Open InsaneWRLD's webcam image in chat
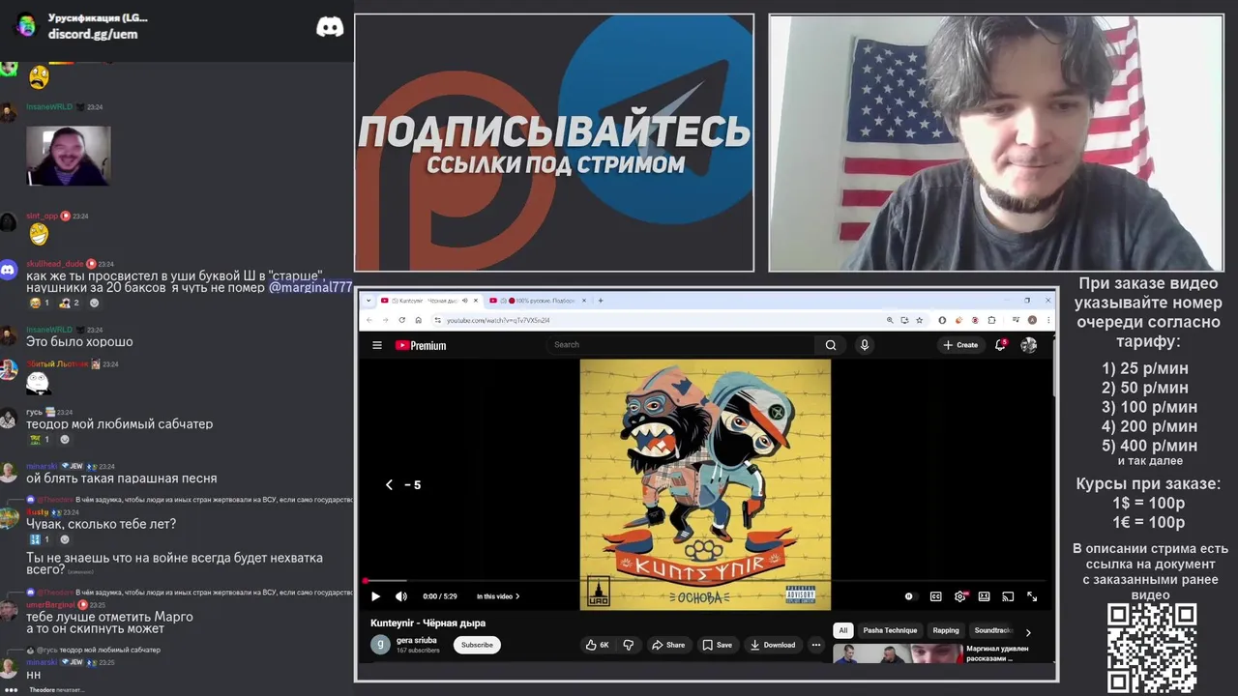 [x=69, y=156]
